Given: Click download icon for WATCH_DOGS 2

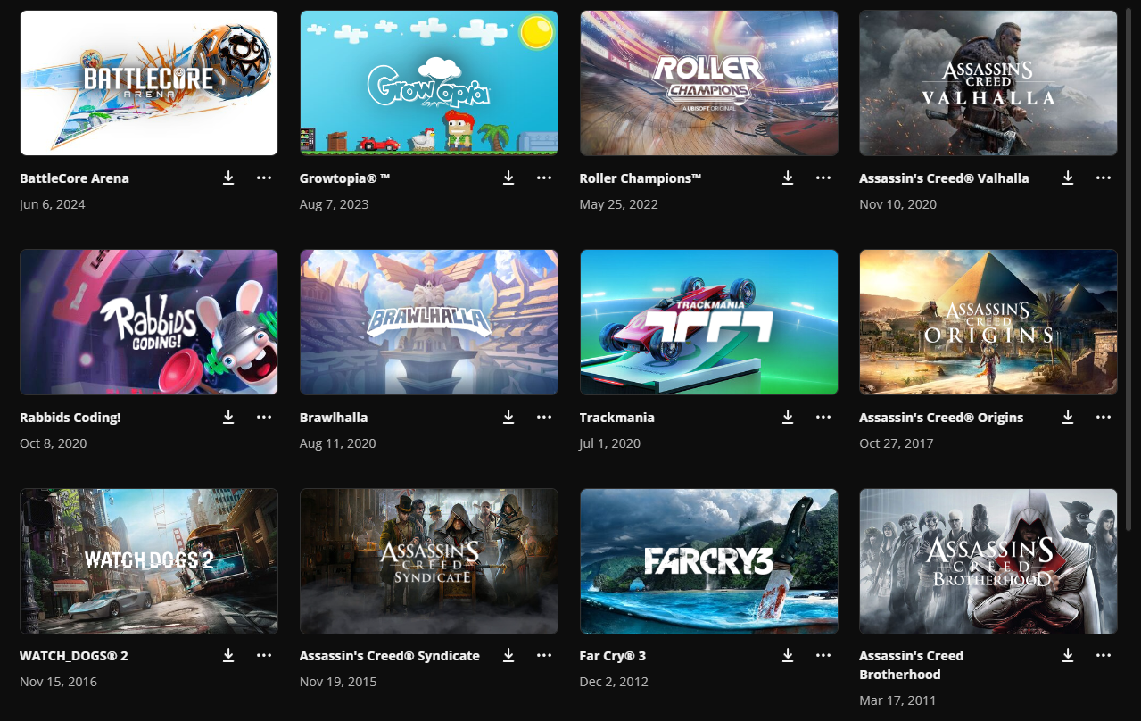Looking at the screenshot, I should point(228,655).
